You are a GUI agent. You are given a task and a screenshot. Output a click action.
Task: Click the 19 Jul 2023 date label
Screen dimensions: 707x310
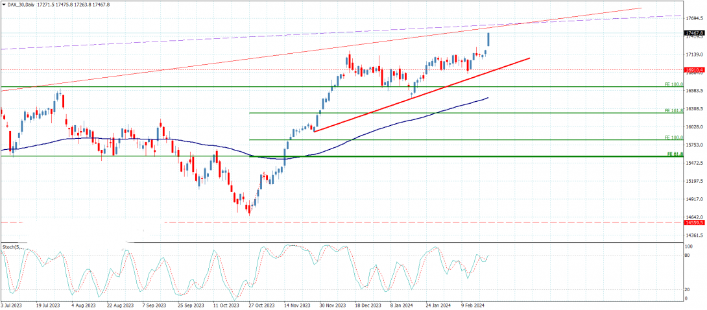coord(48,305)
